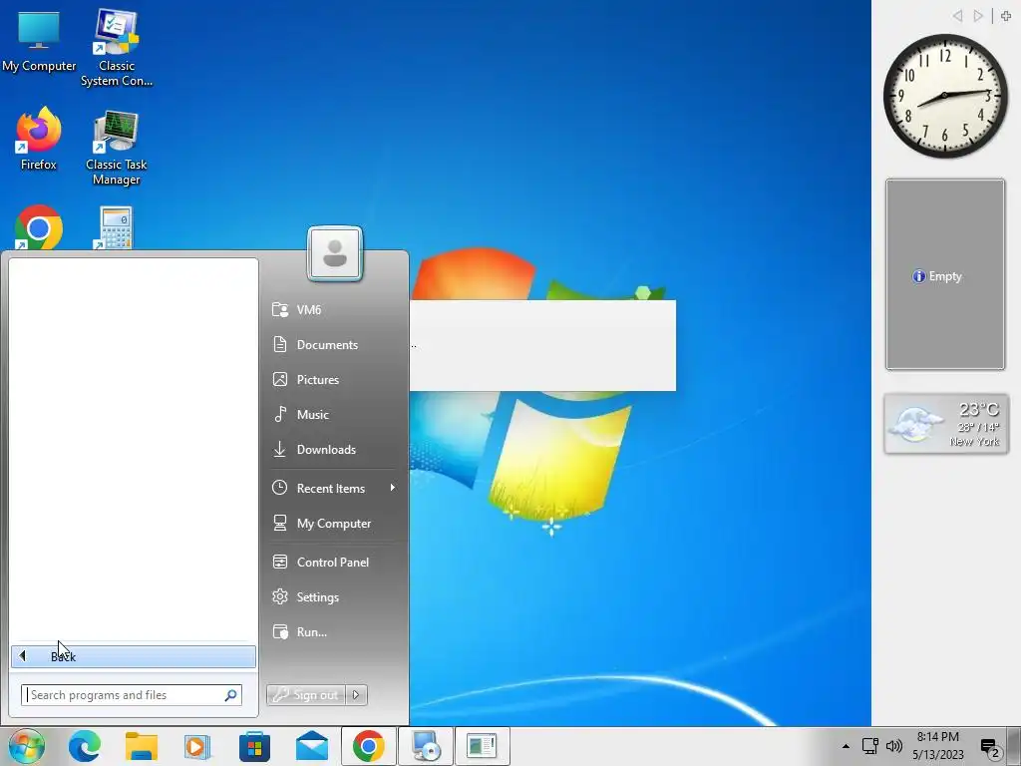Image resolution: width=1021 pixels, height=766 pixels.
Task: Click the user account picture
Action: pos(335,253)
